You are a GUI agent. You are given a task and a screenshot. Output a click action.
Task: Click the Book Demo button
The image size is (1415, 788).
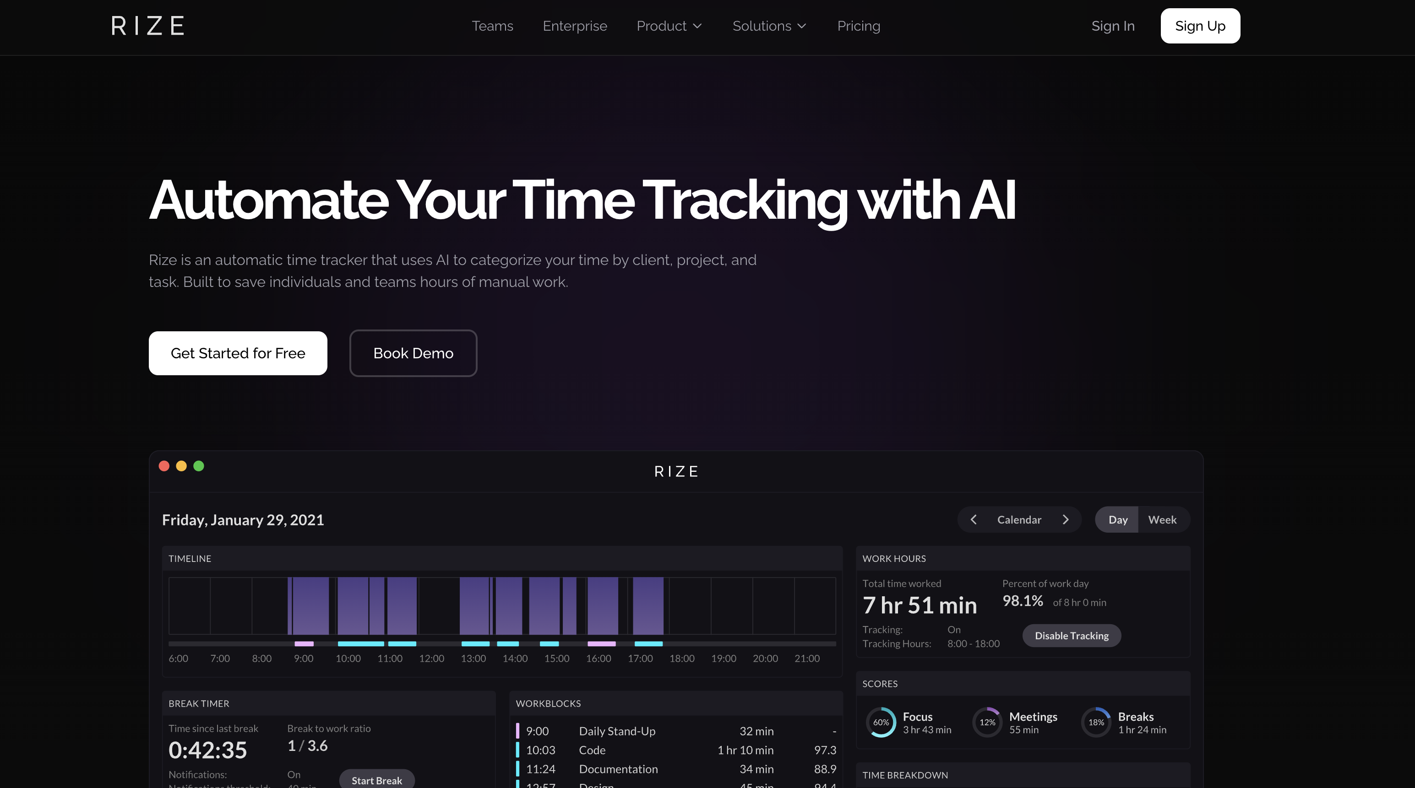point(413,353)
